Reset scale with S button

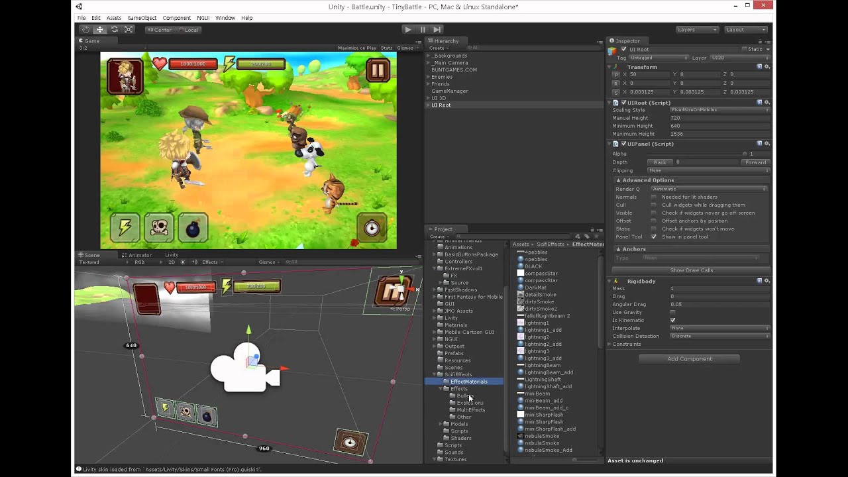(616, 92)
